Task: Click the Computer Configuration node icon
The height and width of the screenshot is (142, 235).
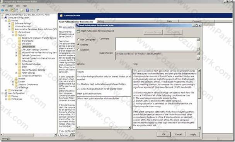Action: (x=6, y=18)
